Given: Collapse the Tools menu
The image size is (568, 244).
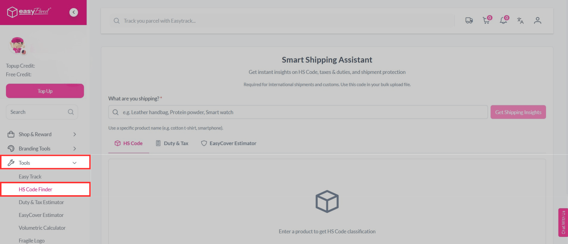Looking at the screenshot, I should (x=45, y=163).
